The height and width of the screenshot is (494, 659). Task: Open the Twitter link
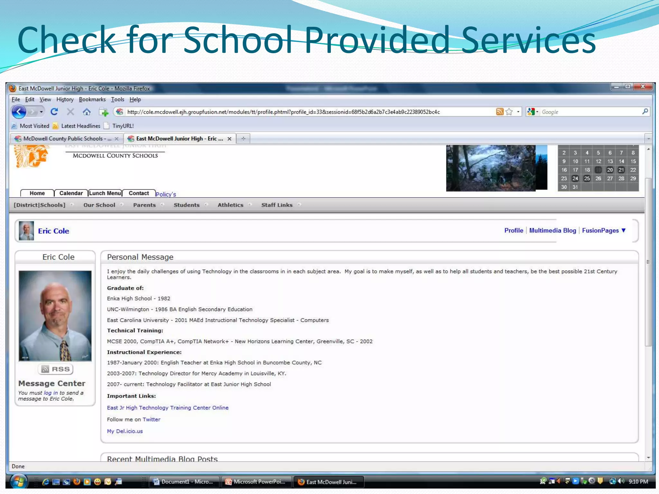(x=151, y=419)
